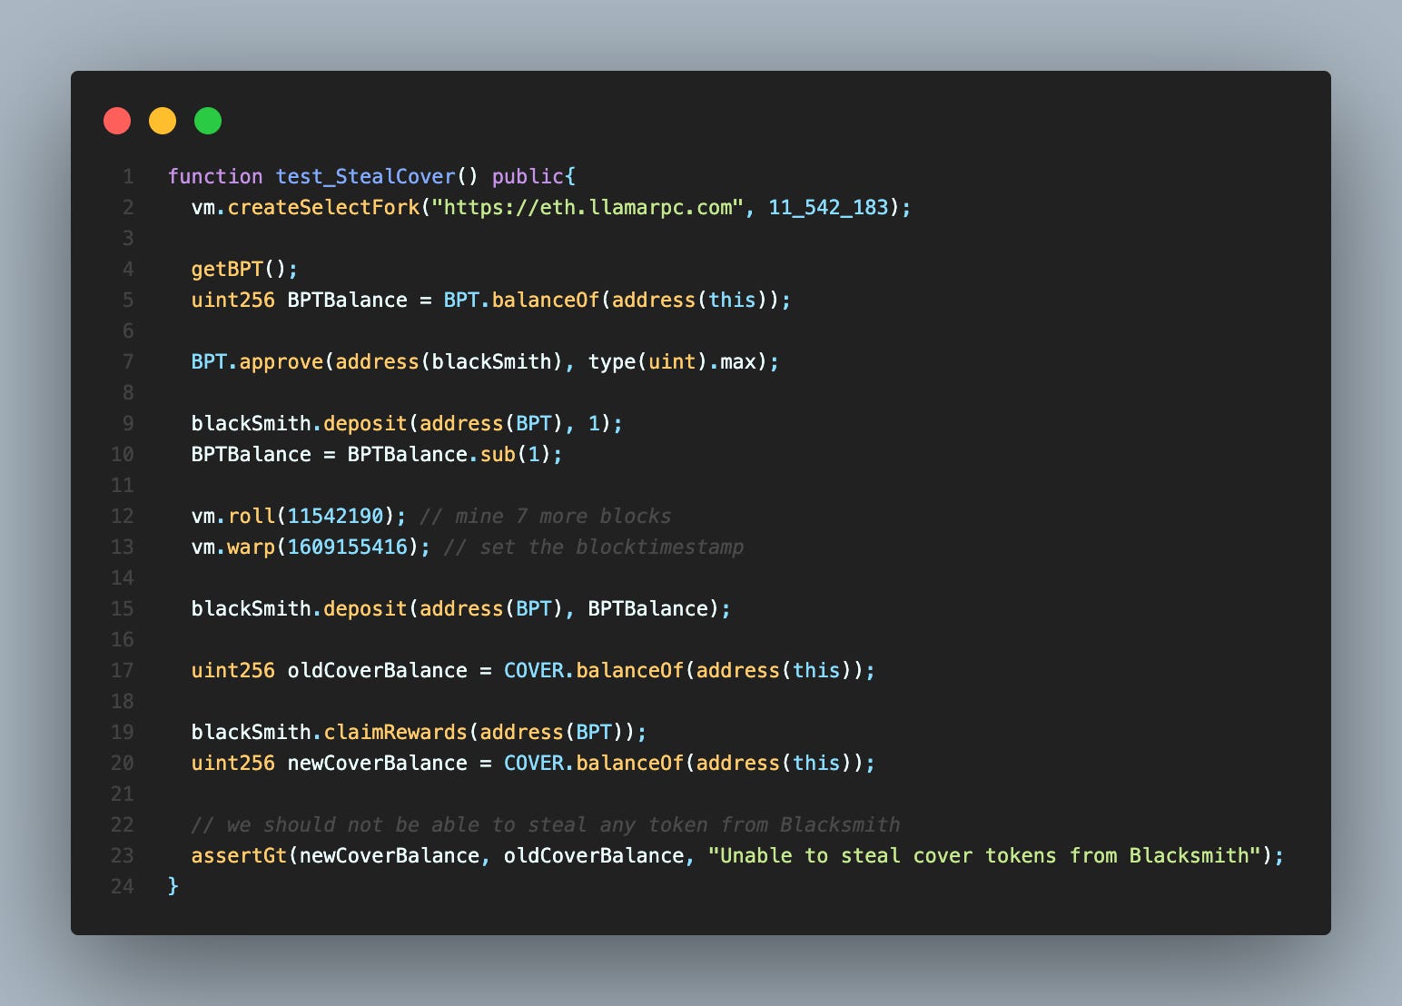Image resolution: width=1402 pixels, height=1006 pixels.
Task: Click block number 11_542_183
Action: [x=828, y=207]
